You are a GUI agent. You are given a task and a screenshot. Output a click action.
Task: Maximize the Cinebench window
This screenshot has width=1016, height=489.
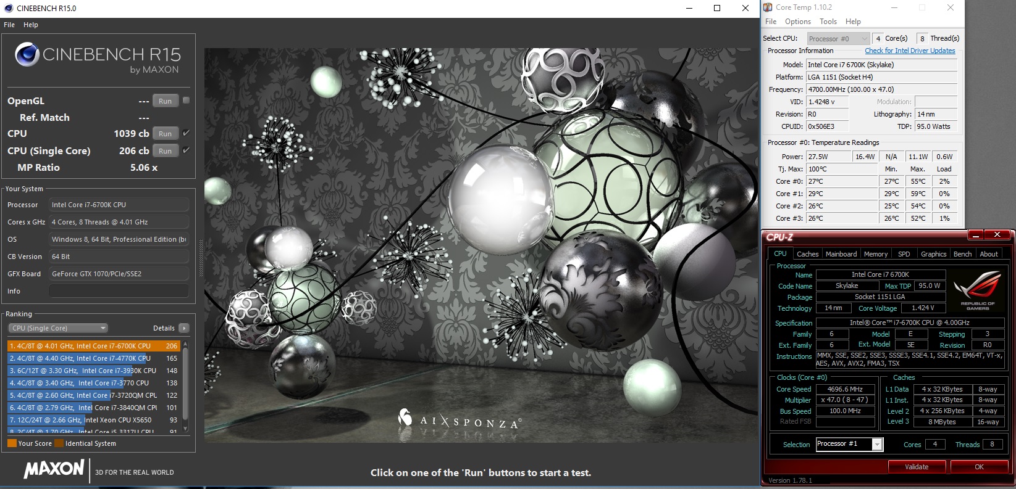[717, 8]
